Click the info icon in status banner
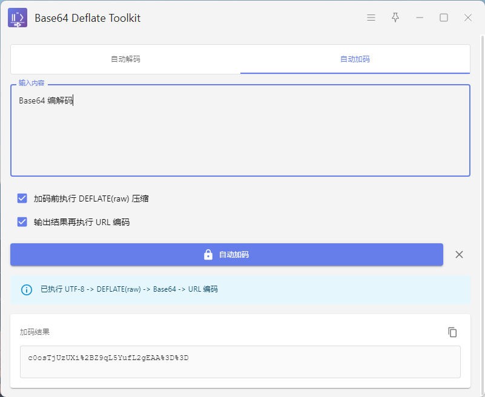The image size is (485, 397). (27, 290)
